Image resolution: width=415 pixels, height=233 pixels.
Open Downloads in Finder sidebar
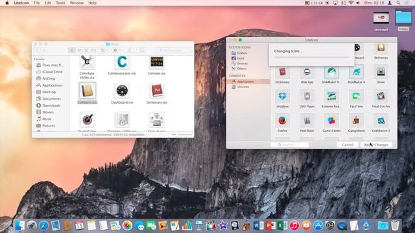tap(48, 105)
